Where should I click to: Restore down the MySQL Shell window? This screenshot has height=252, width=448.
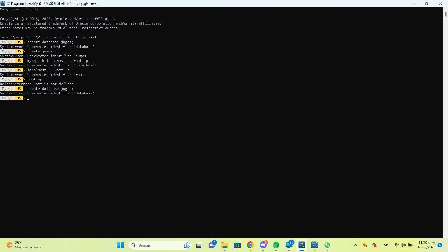[427, 3]
